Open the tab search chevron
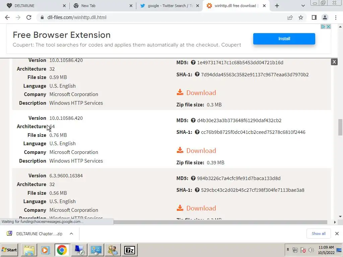The height and width of the screenshot is (257, 343). [303, 6]
